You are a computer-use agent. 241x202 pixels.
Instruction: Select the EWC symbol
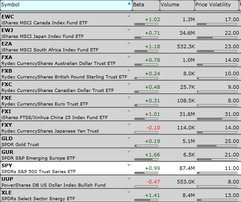tap(8, 17)
